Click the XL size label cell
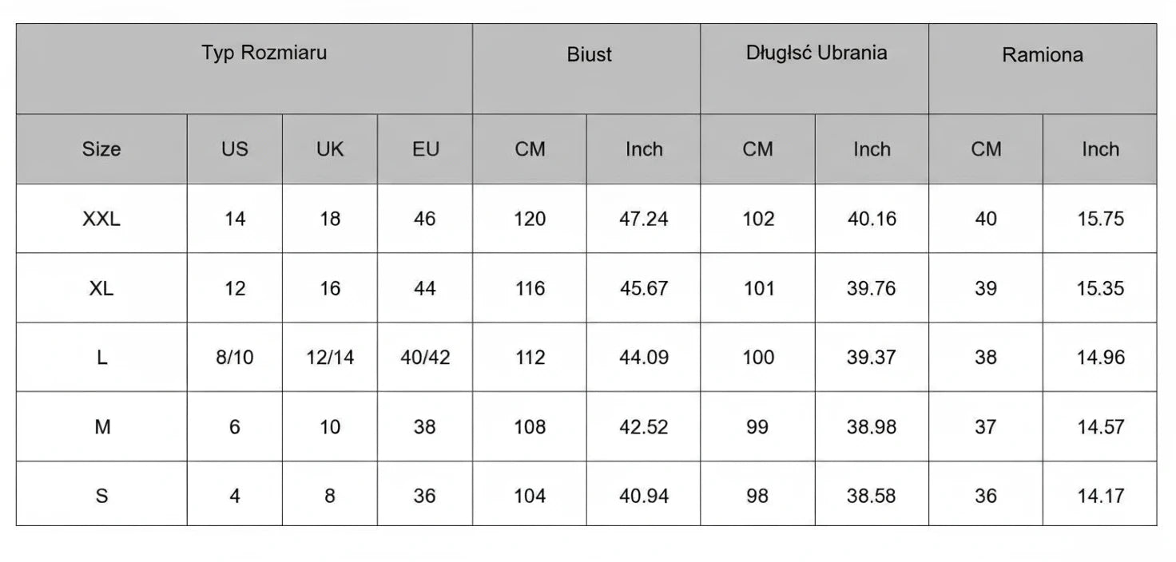Image resolution: width=1176 pixels, height=562 pixels. point(101,288)
